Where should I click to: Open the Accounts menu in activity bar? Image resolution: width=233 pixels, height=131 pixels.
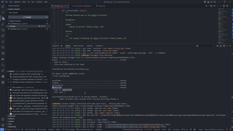click(x=3, y=119)
